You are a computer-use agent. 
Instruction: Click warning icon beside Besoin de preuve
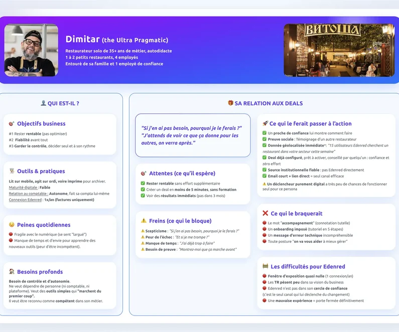click(143, 249)
